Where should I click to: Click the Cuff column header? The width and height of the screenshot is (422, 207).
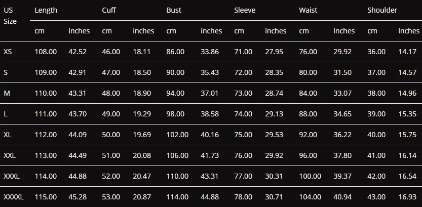109,10
